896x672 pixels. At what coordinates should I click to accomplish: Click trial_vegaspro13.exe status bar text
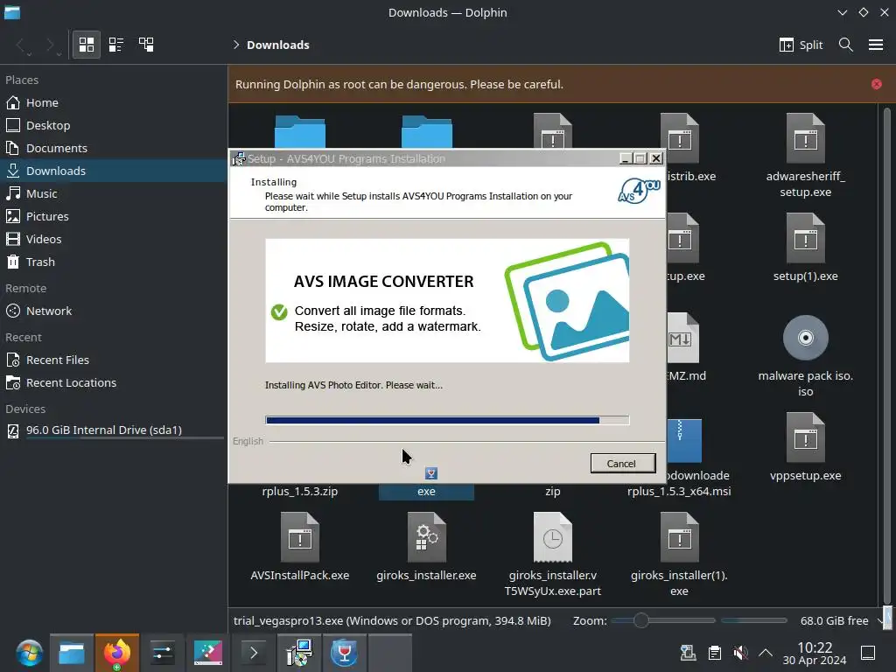pos(392,620)
